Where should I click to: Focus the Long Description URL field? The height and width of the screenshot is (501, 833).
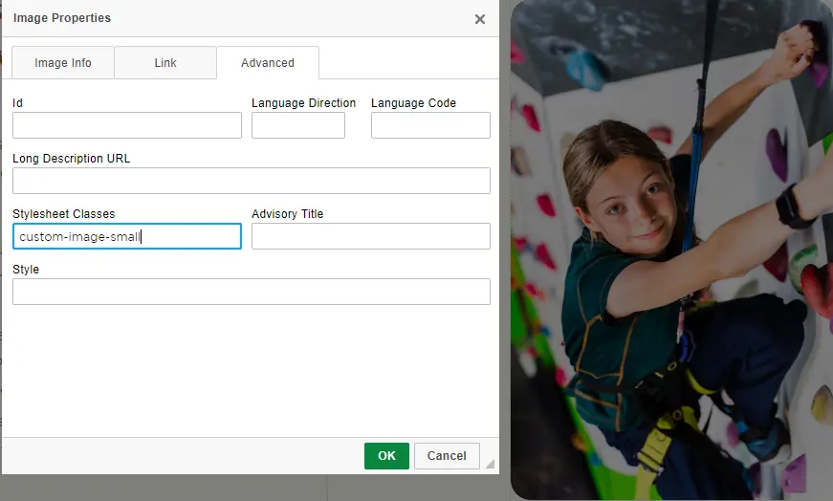(x=252, y=181)
